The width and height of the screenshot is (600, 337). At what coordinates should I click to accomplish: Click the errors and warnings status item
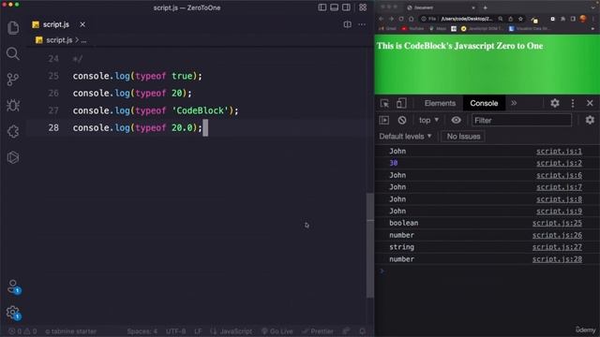coord(22,331)
